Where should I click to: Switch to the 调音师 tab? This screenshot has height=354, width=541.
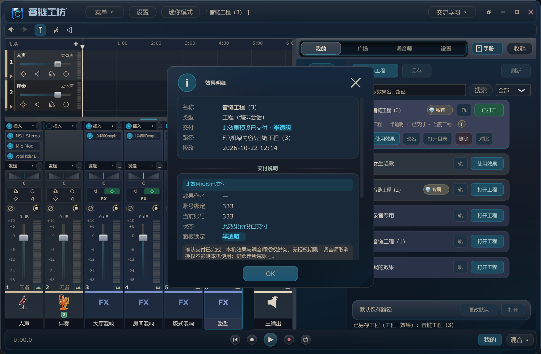404,49
